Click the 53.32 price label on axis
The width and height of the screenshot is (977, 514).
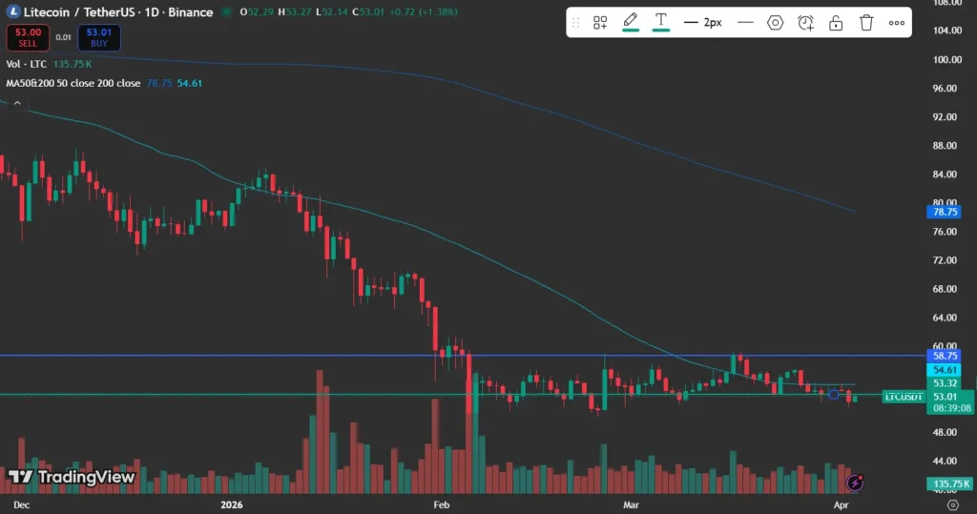tap(945, 383)
